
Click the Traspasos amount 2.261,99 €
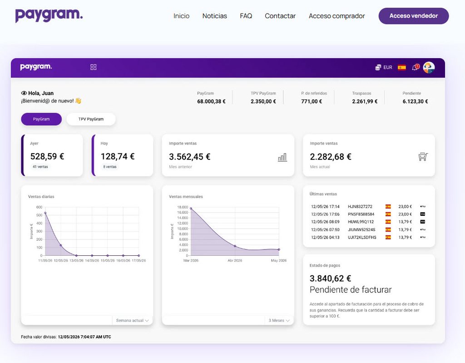click(365, 101)
